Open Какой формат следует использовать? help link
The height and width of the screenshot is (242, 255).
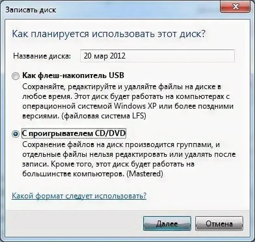tap(79, 196)
